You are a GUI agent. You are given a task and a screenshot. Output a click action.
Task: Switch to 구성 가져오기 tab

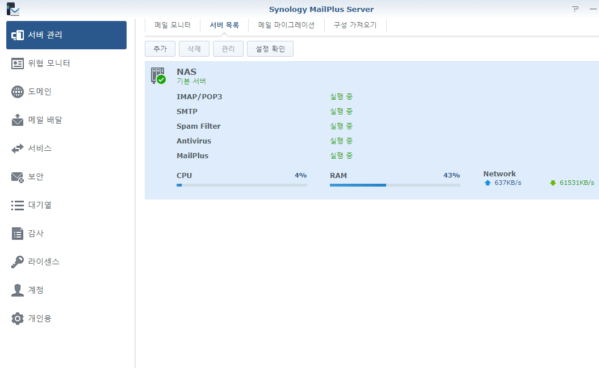(355, 25)
